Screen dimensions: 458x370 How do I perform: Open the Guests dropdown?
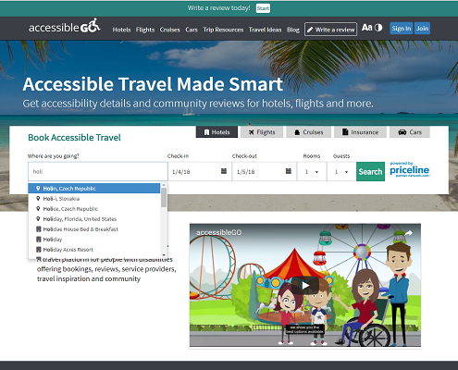[341, 171]
